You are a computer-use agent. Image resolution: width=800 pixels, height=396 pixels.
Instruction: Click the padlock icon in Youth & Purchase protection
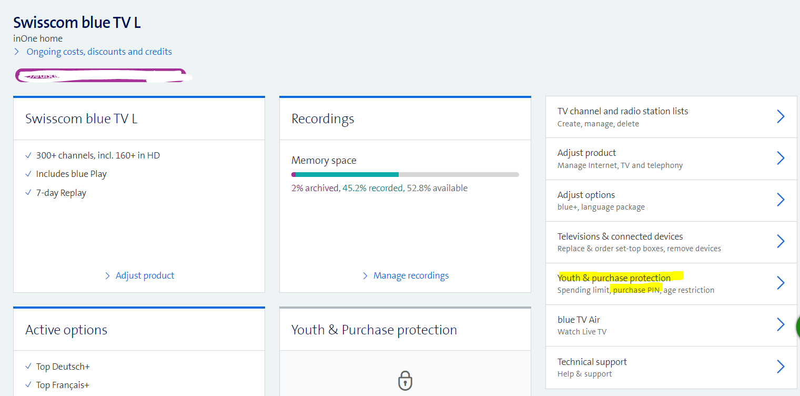coord(404,380)
